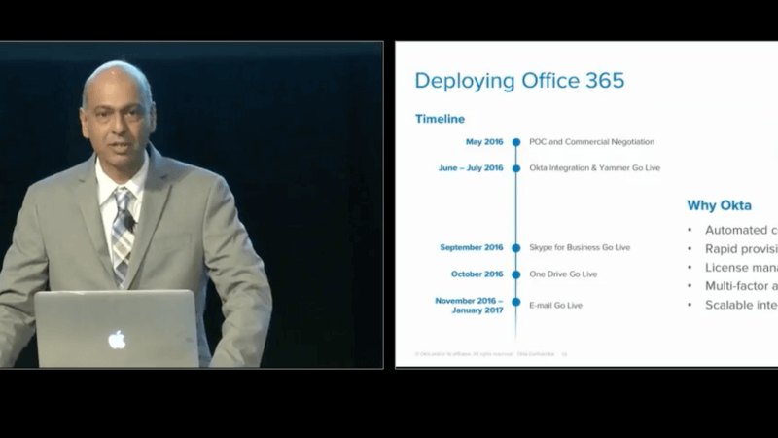This screenshot has height=438, width=778.
Task: Select the October 2016 timeline dot
Action: (516, 274)
